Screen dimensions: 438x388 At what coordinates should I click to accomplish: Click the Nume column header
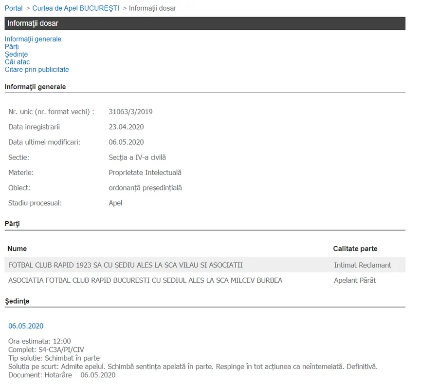click(17, 249)
